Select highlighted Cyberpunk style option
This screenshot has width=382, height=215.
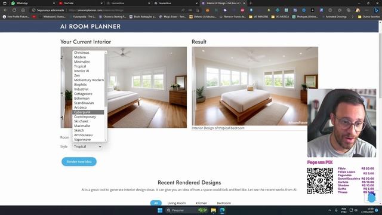[88, 112]
